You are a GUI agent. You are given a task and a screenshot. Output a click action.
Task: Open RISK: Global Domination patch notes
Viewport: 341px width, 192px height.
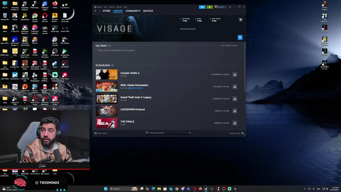pyautogui.click(x=136, y=88)
